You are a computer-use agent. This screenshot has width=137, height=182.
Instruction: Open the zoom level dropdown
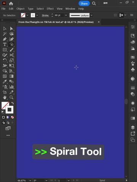coord(30,180)
